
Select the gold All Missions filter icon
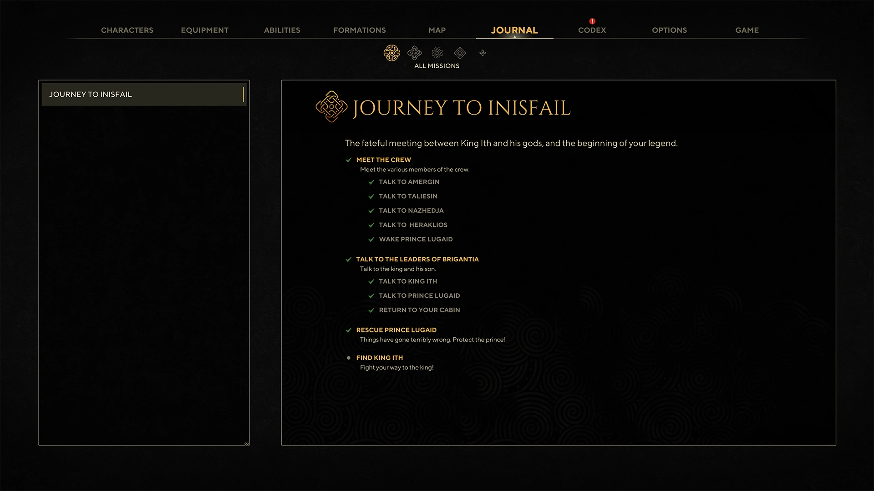coord(391,53)
